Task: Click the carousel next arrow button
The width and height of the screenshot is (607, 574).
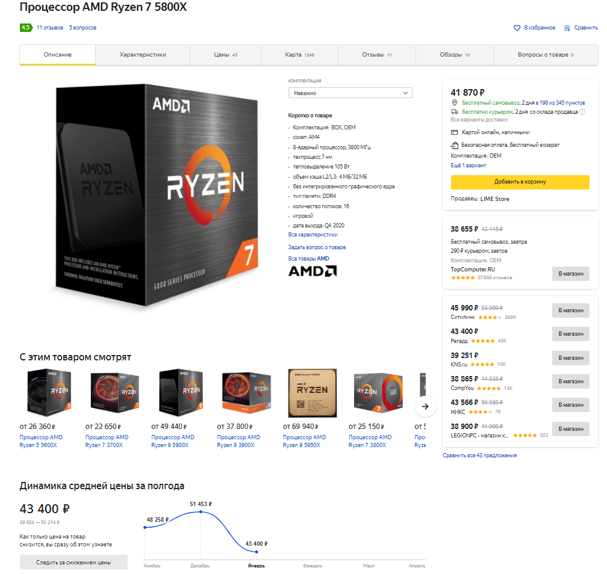Action: click(x=425, y=406)
